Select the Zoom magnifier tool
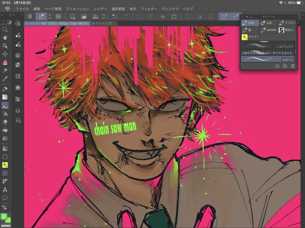The image size is (305, 228). point(5,30)
